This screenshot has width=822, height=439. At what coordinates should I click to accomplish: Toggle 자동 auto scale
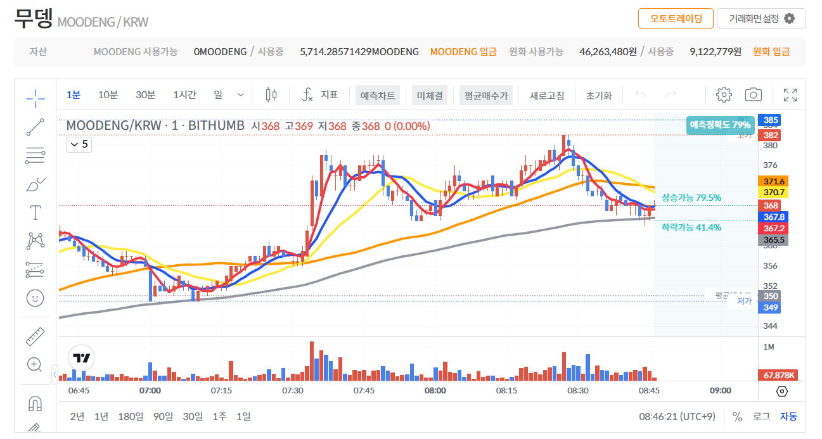coord(788,416)
